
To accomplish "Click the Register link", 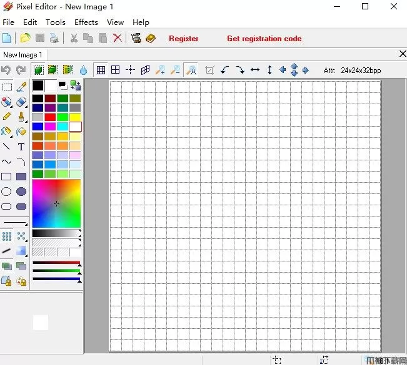I will [x=183, y=39].
